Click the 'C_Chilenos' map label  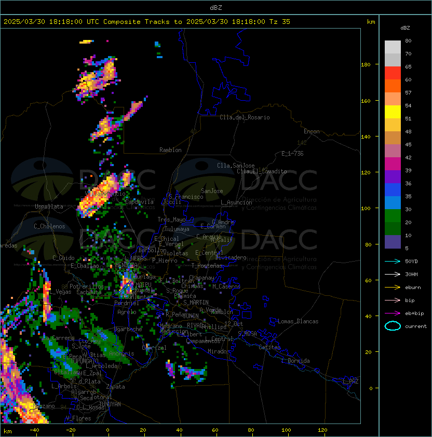click(49, 226)
